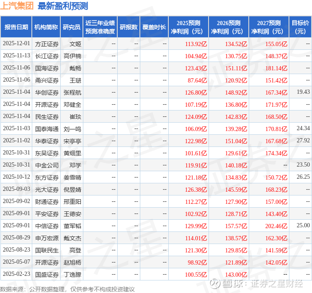Click researcher 王德安
Screen dimensions: 312x293
[x=72, y=214]
